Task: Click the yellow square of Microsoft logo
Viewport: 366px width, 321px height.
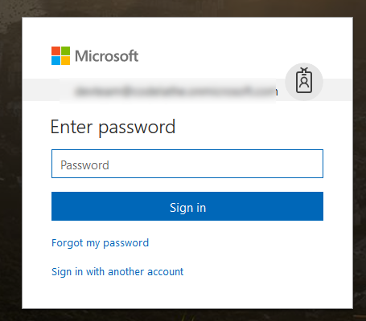Action: click(66, 61)
